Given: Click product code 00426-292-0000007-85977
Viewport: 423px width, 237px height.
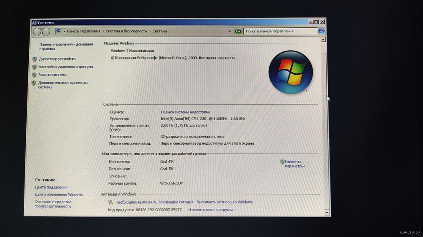Looking at the screenshot, I should point(159,210).
